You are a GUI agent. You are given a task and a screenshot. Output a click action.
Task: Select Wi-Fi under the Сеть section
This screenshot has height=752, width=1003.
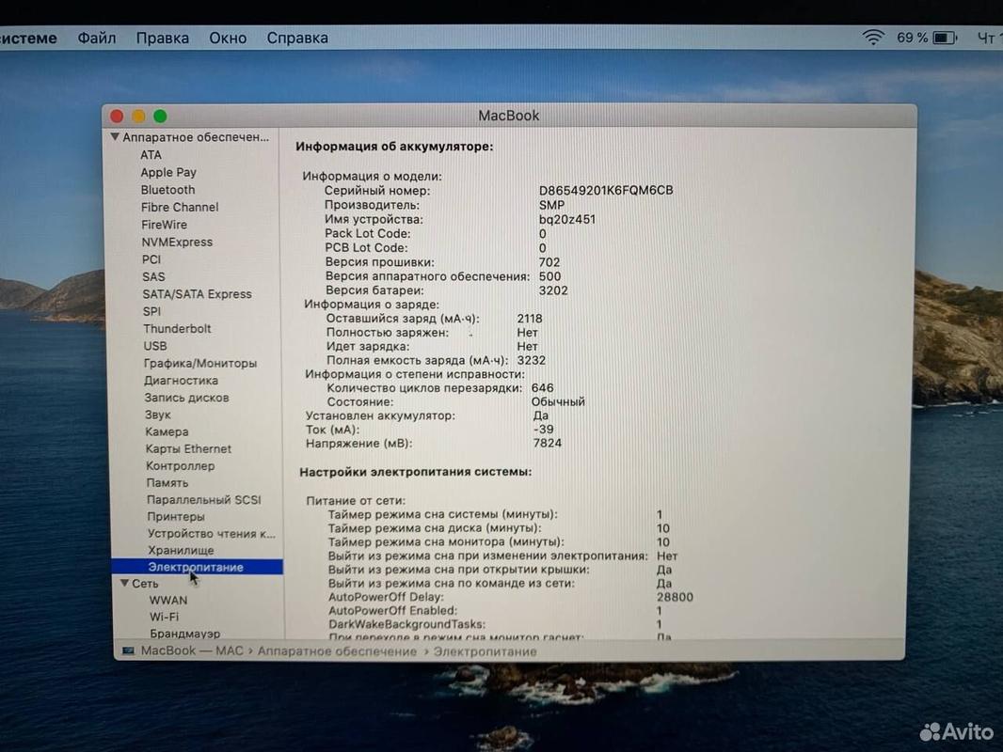165,617
